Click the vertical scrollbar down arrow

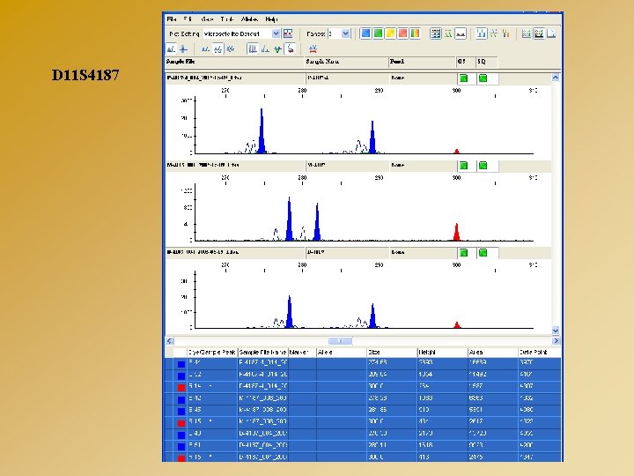click(556, 331)
